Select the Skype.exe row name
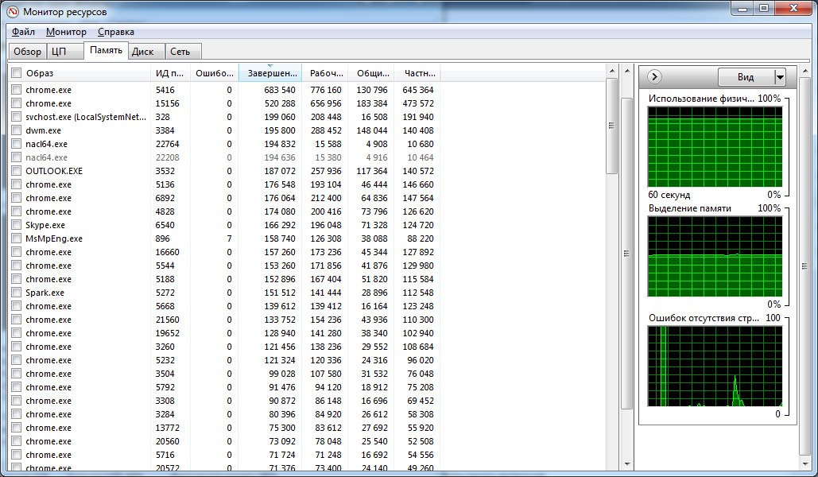This screenshot has height=477, width=818. pos(45,225)
